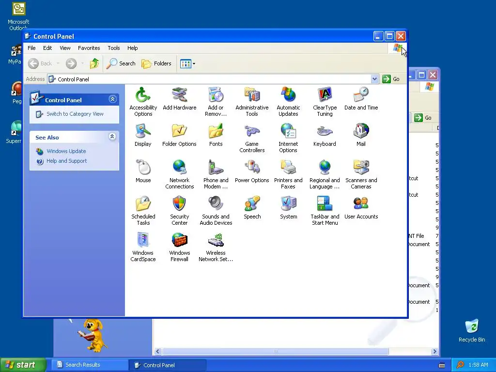Click the search tray icon near clock
The image size is (496, 372).
[460, 365]
